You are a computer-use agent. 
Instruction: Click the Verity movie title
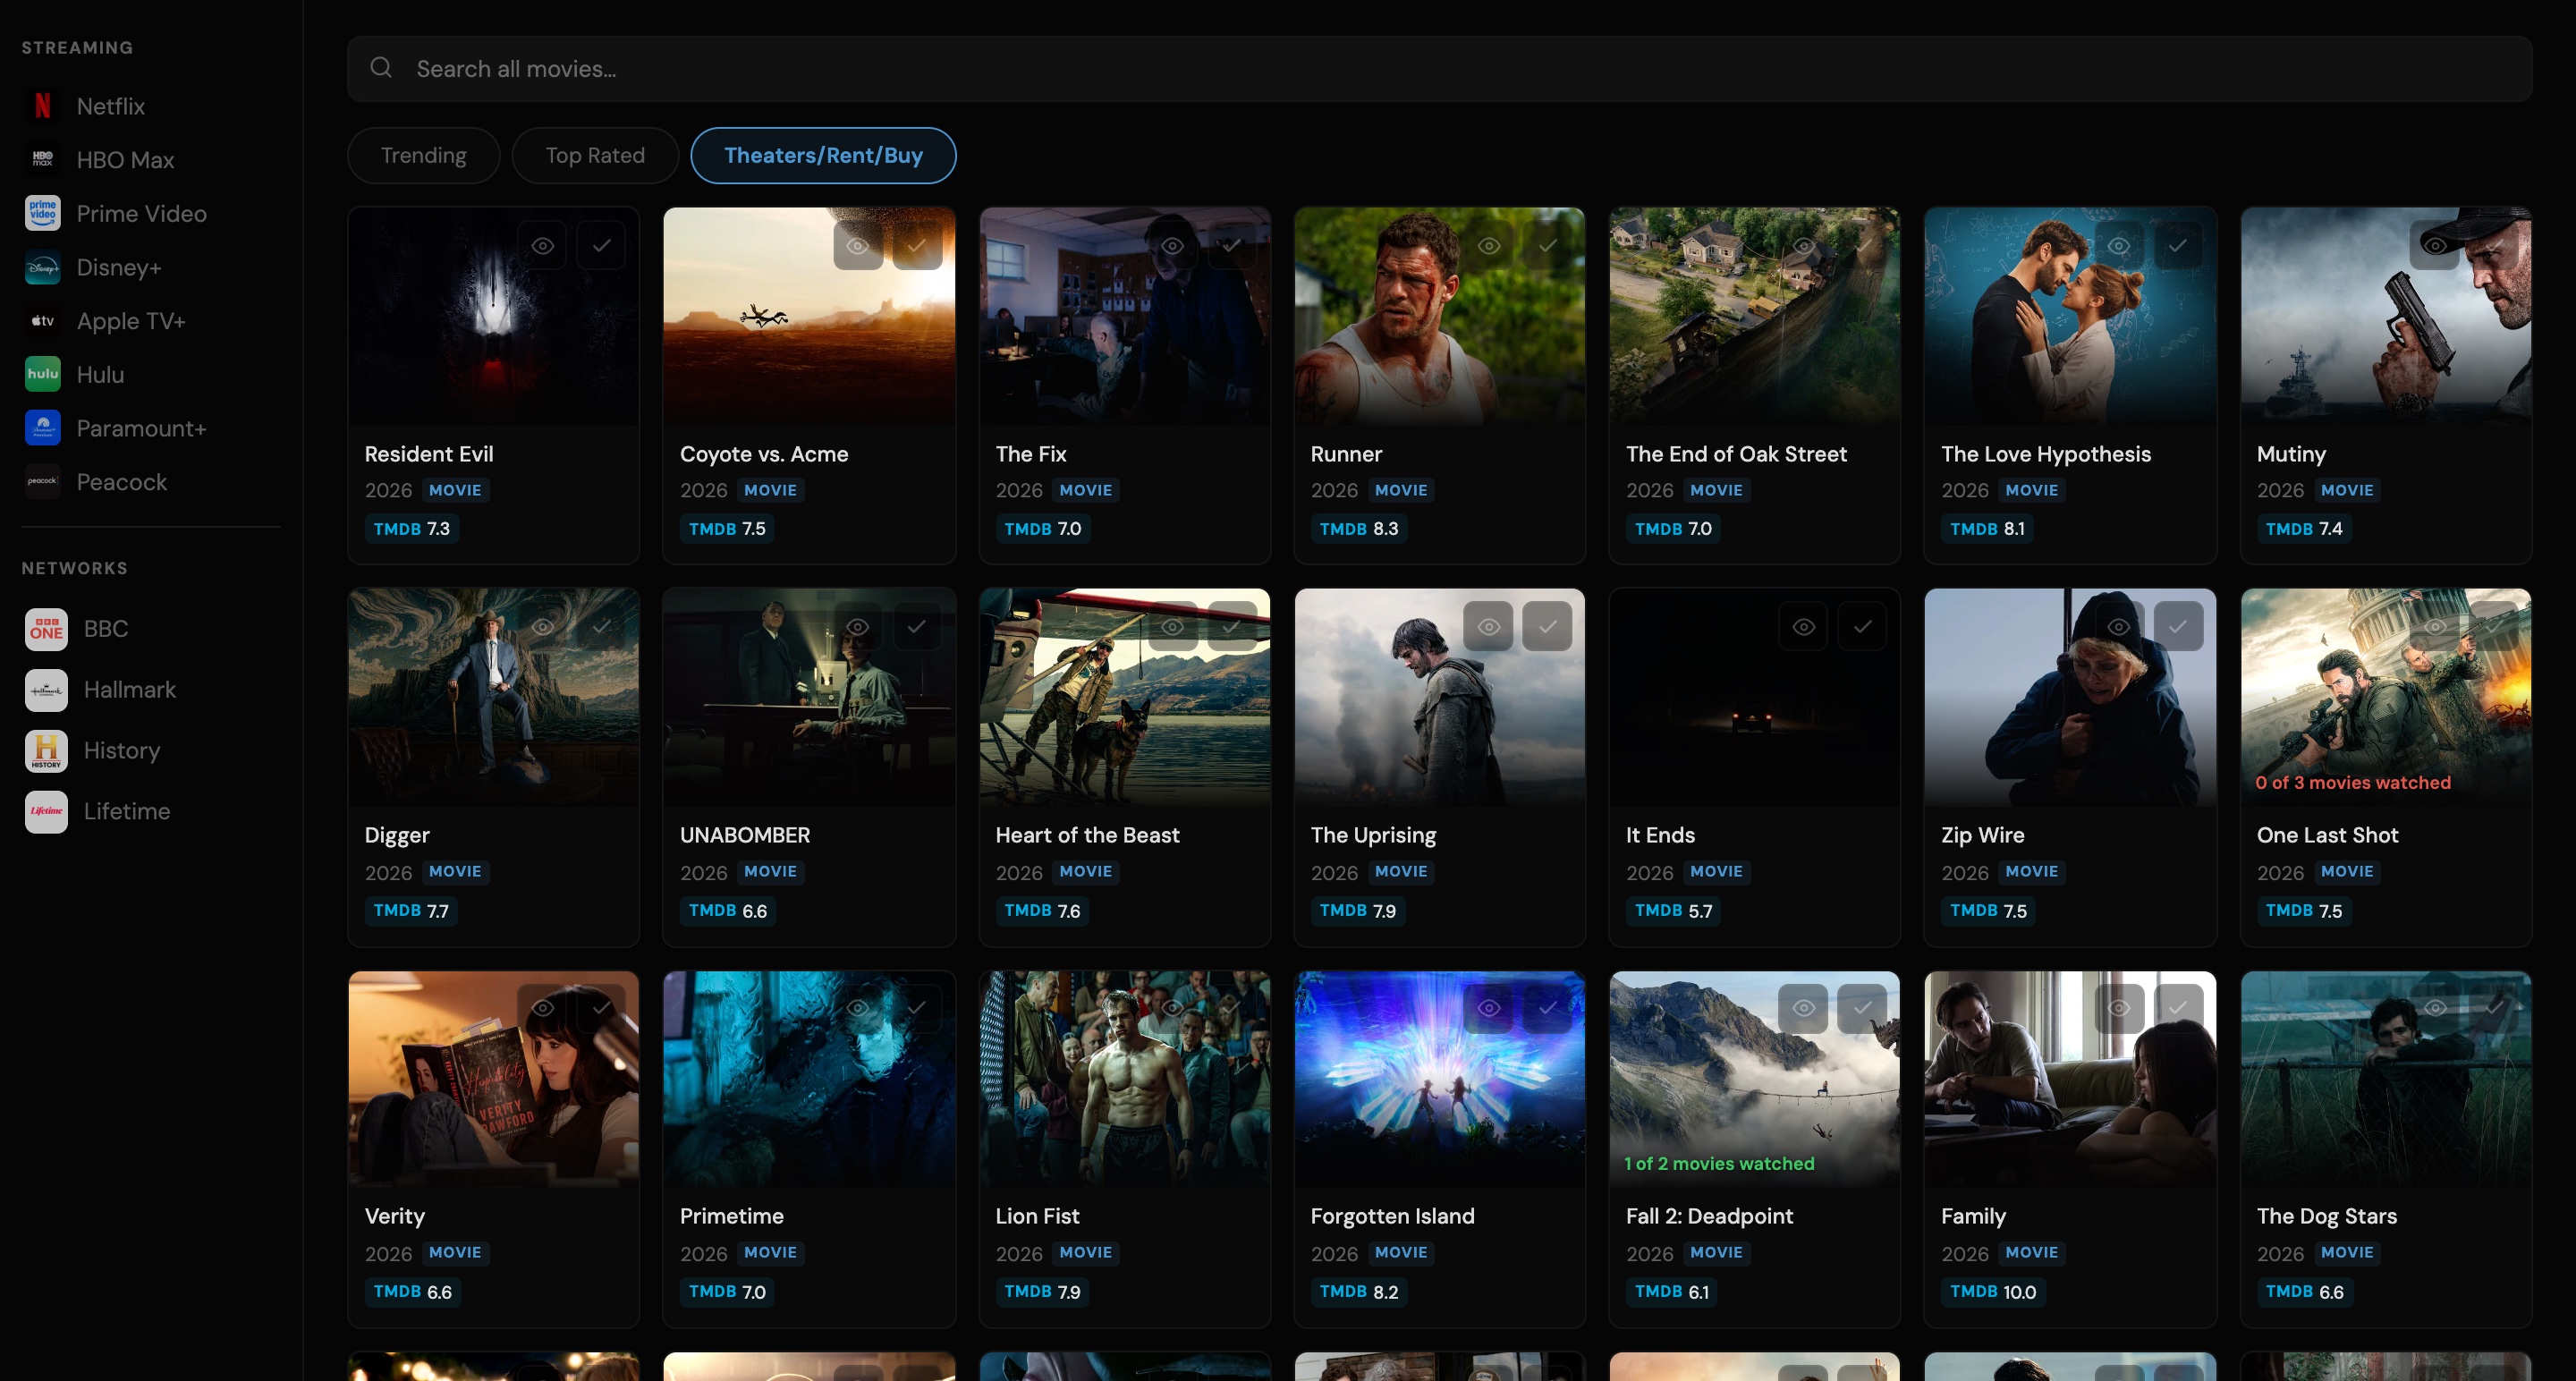click(394, 1216)
